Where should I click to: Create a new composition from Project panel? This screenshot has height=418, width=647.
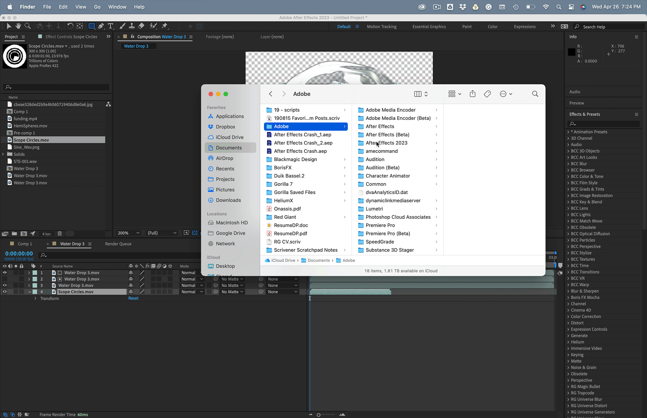pos(24,234)
